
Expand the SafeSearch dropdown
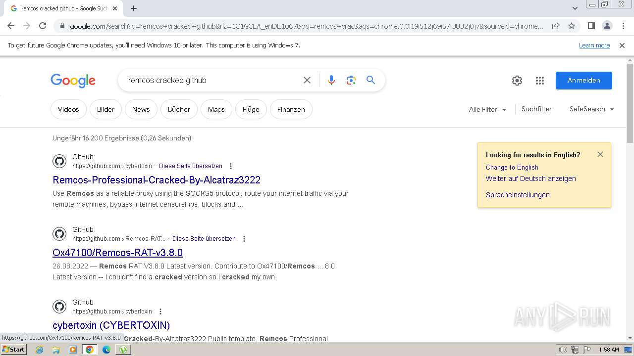592,109
